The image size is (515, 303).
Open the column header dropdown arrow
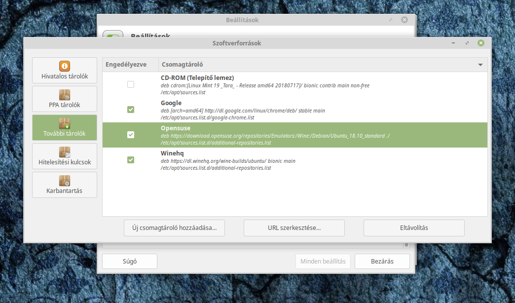pos(480,65)
